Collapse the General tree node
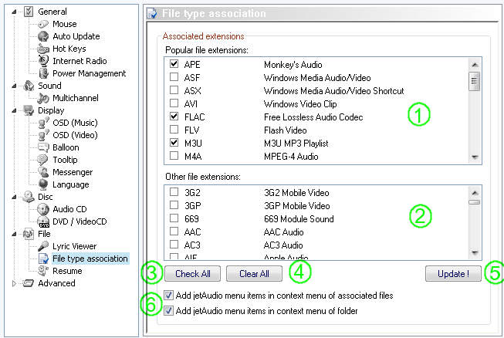The width and height of the screenshot is (504, 338). (x=14, y=12)
